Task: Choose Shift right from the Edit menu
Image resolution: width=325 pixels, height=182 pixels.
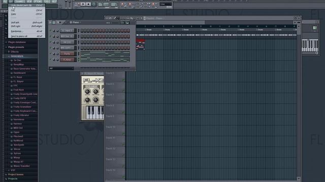Action: tap(26, 26)
